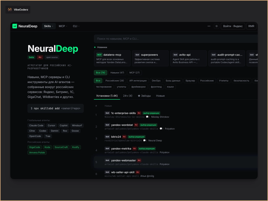Viewport: 268px width, 201px height.
Task: Click the RU badge beside yandex-webmaster
Action: pos(139,161)
